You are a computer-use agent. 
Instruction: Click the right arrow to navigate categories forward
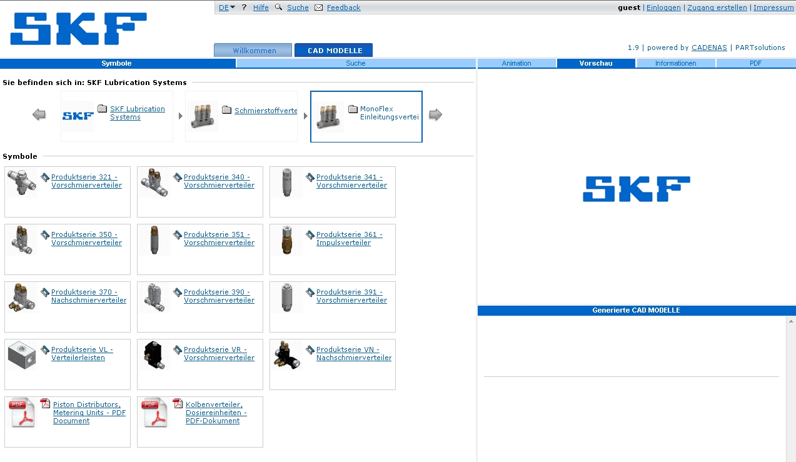[x=435, y=114]
